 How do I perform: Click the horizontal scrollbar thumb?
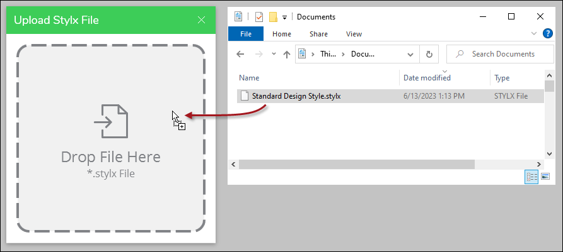click(x=357, y=164)
